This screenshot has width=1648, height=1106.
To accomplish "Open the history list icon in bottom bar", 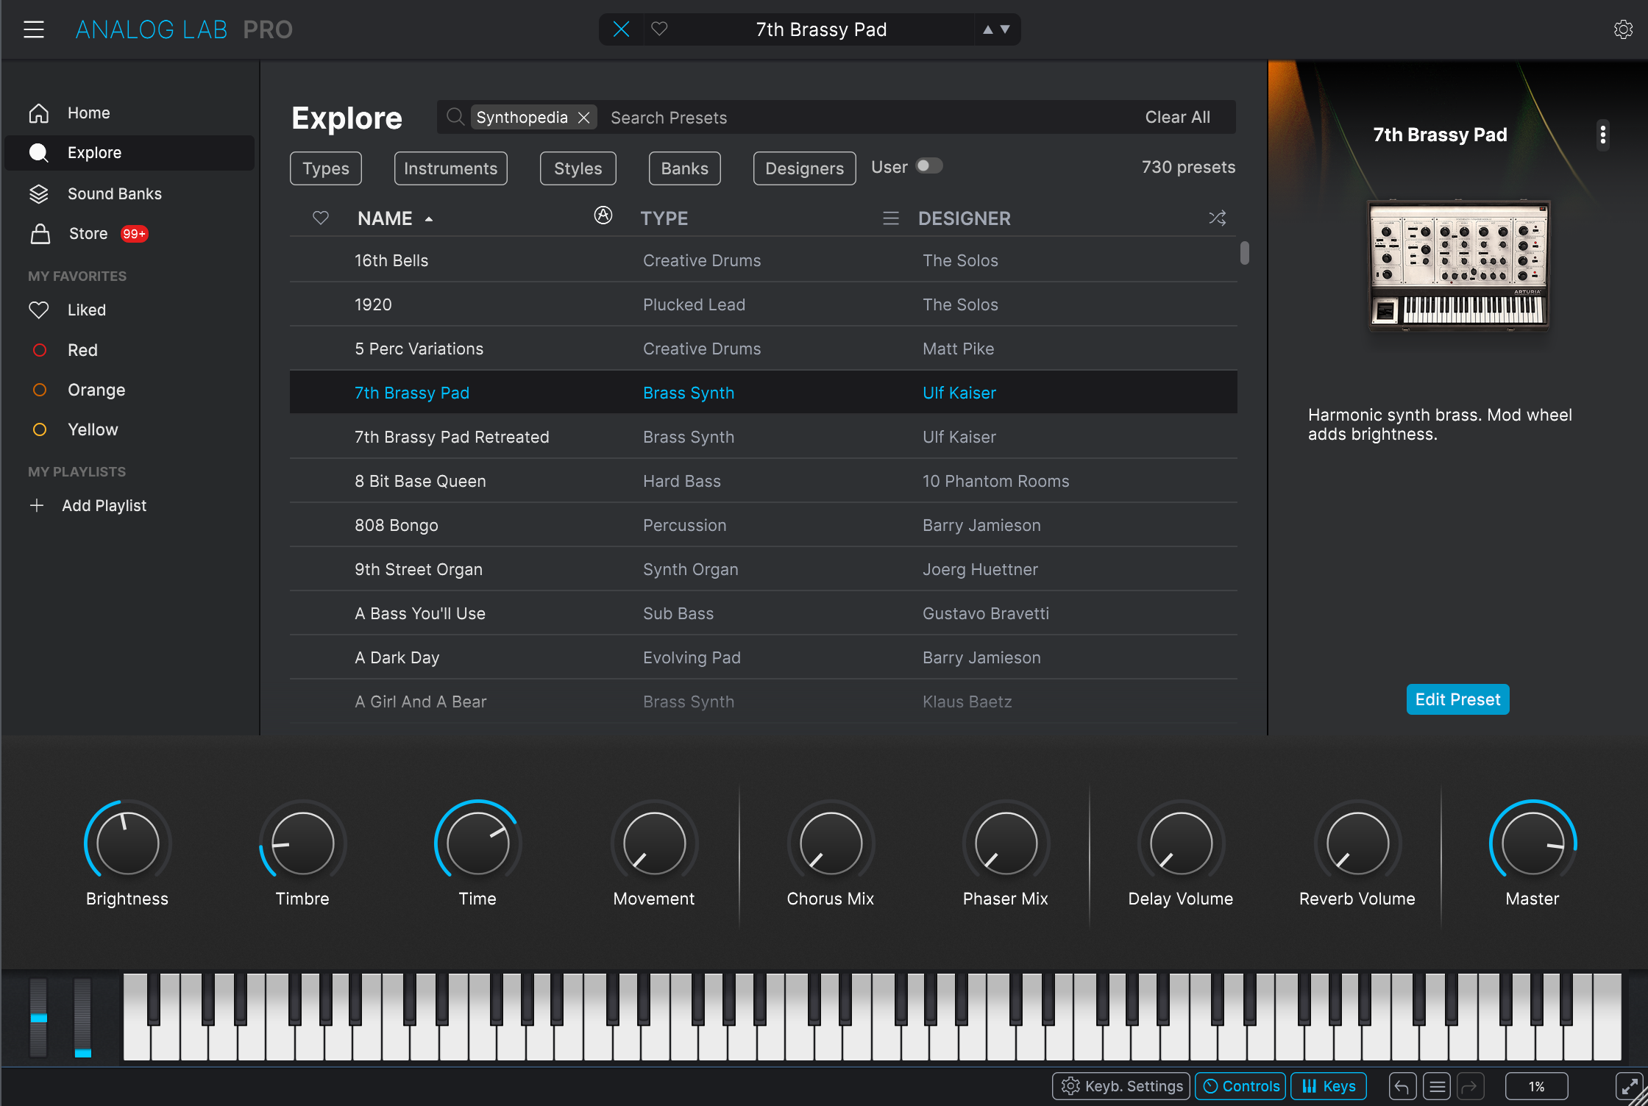I will [x=1436, y=1086].
